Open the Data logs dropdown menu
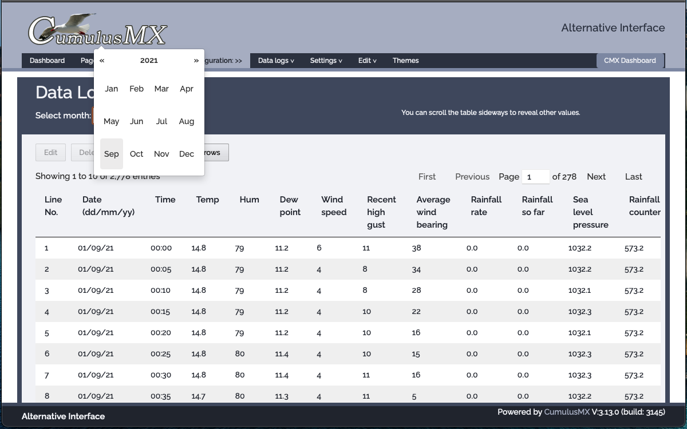This screenshot has height=429, width=687. 276,61
